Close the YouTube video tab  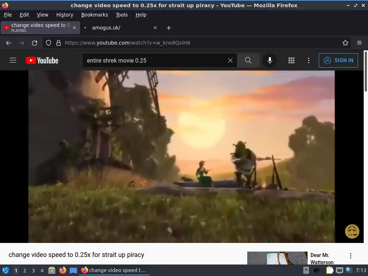74,28
